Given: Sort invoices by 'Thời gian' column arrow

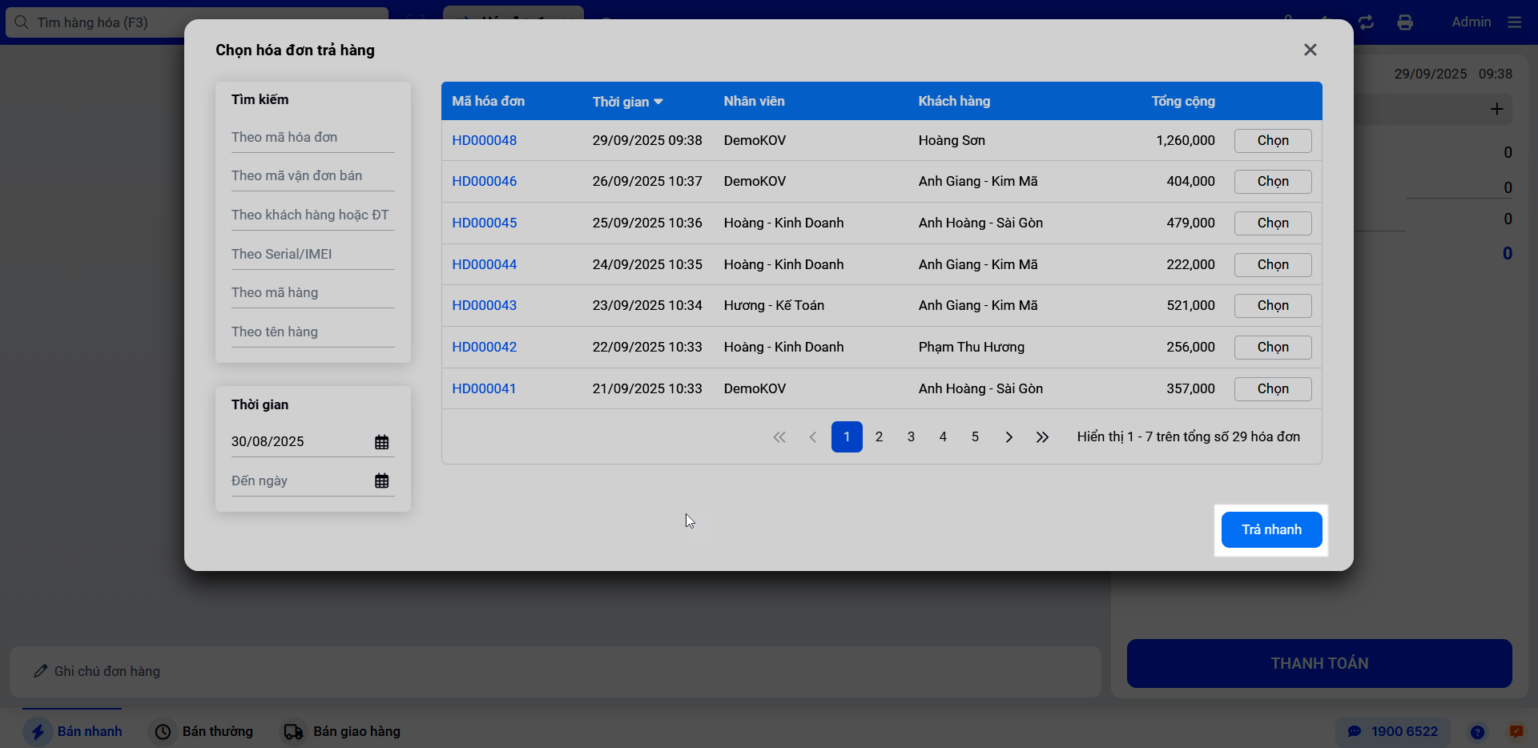Looking at the screenshot, I should [x=658, y=102].
